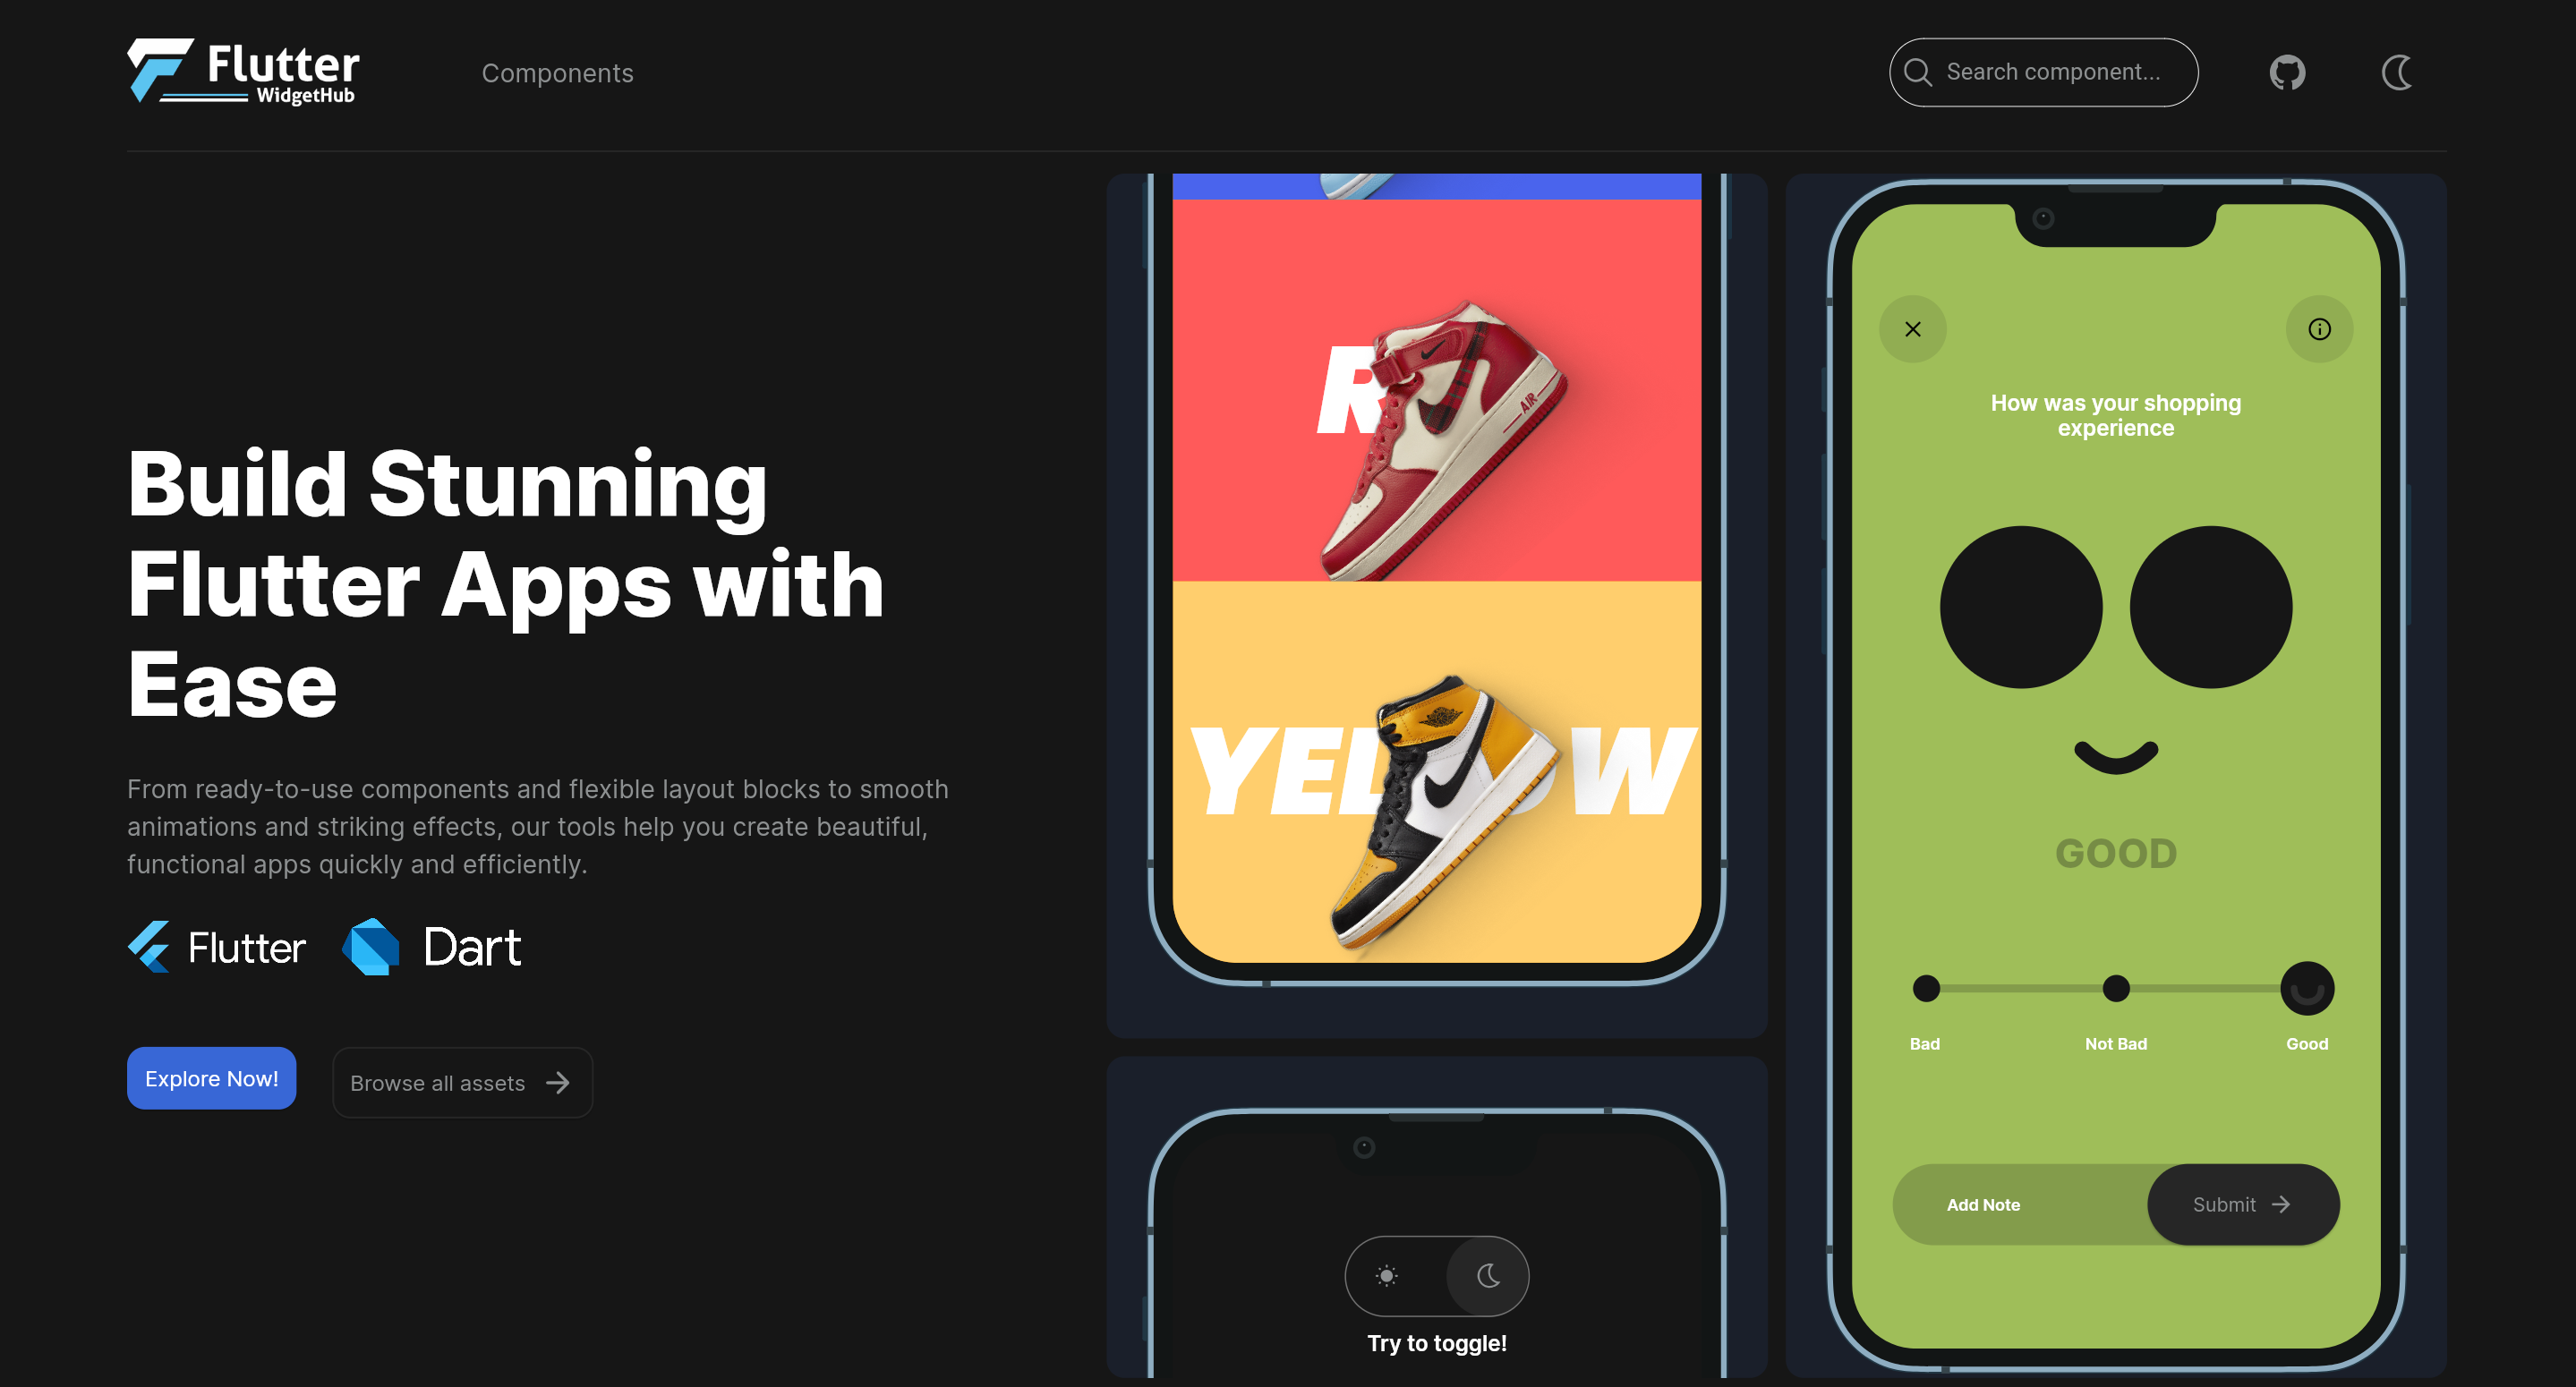Expand the search component input field

pos(2043,72)
